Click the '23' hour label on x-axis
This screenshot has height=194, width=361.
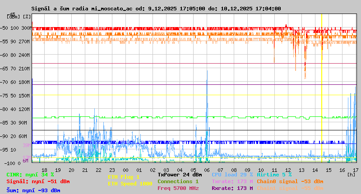tap(112, 170)
